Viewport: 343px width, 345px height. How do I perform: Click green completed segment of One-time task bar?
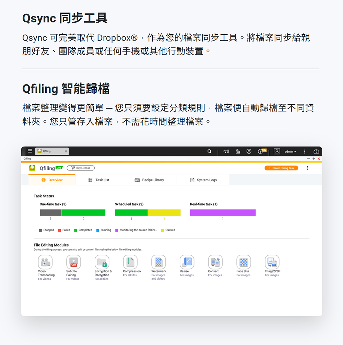tap(84, 212)
